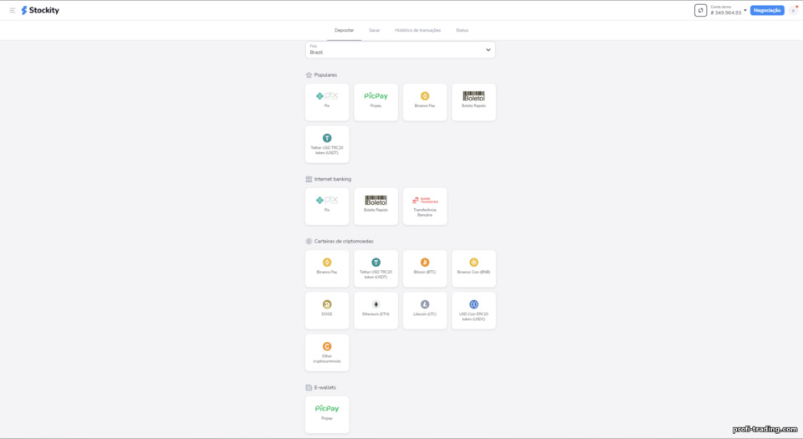803x439 pixels.
Task: Click the Stockity logo
Action: 40,10
